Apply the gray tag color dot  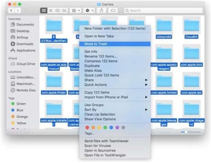click(x=123, y=127)
